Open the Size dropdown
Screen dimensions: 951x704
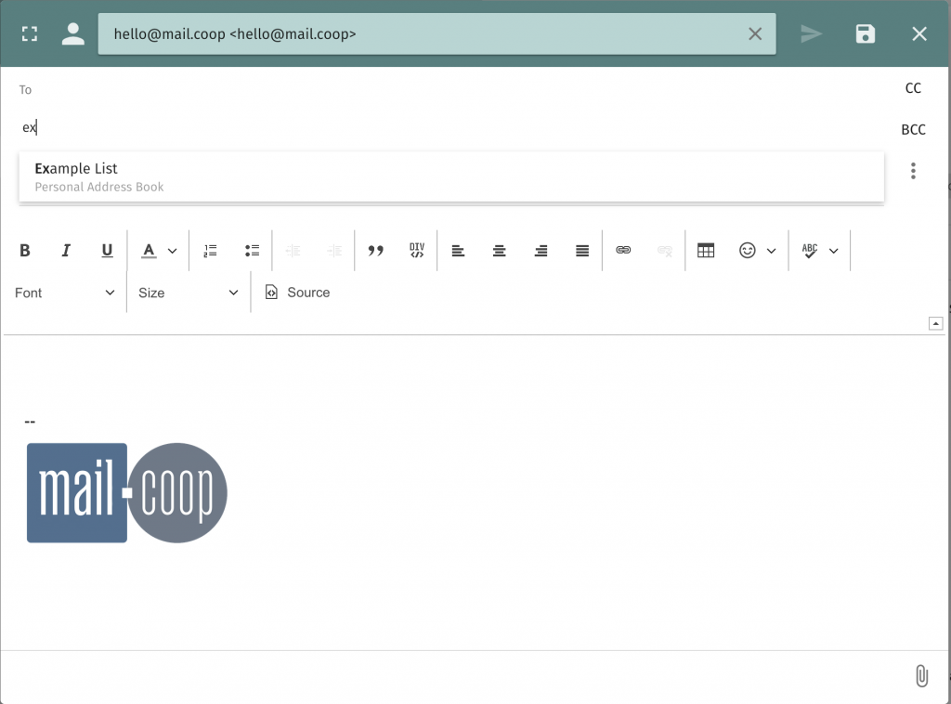(188, 293)
